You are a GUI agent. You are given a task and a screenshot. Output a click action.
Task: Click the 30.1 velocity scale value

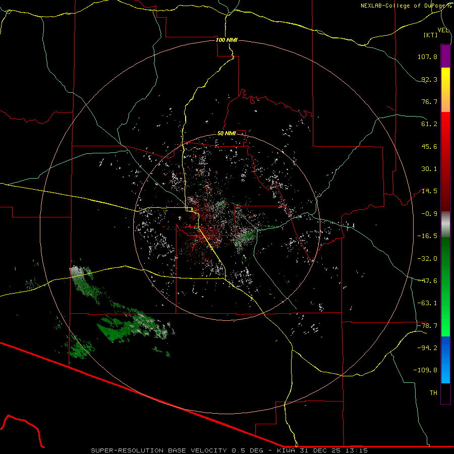(429, 169)
